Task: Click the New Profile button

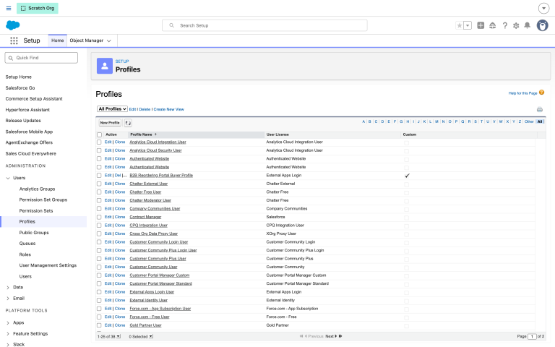Action: pos(110,123)
